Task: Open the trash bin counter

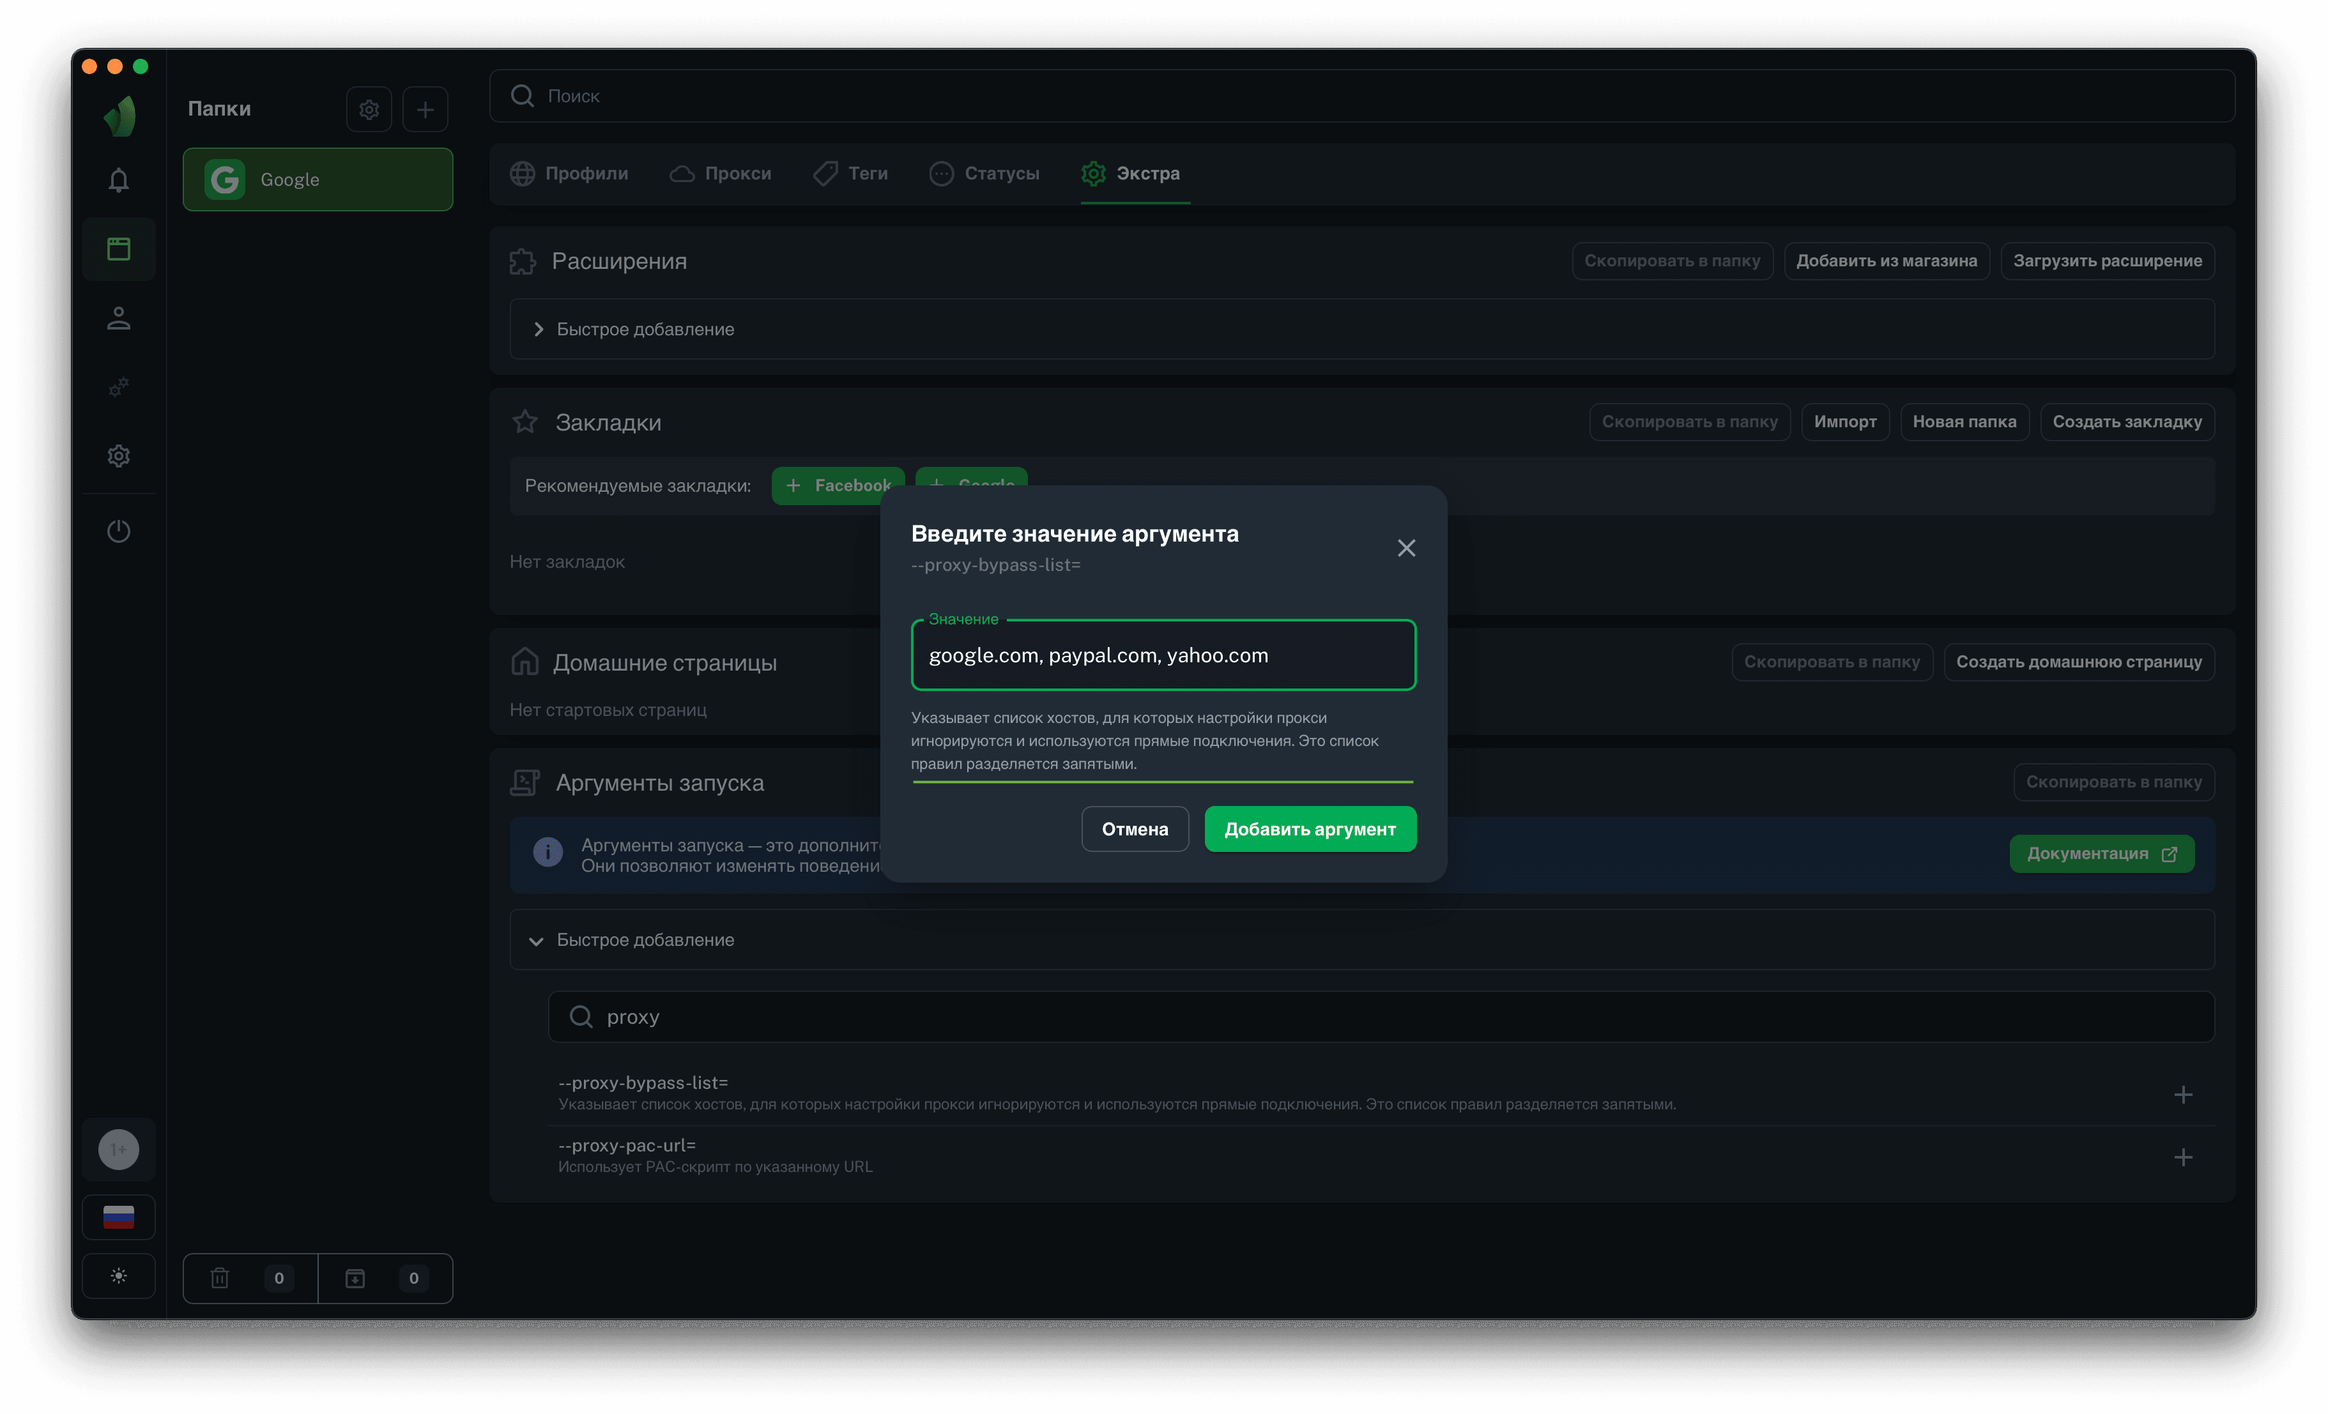Action: pyautogui.click(x=250, y=1278)
